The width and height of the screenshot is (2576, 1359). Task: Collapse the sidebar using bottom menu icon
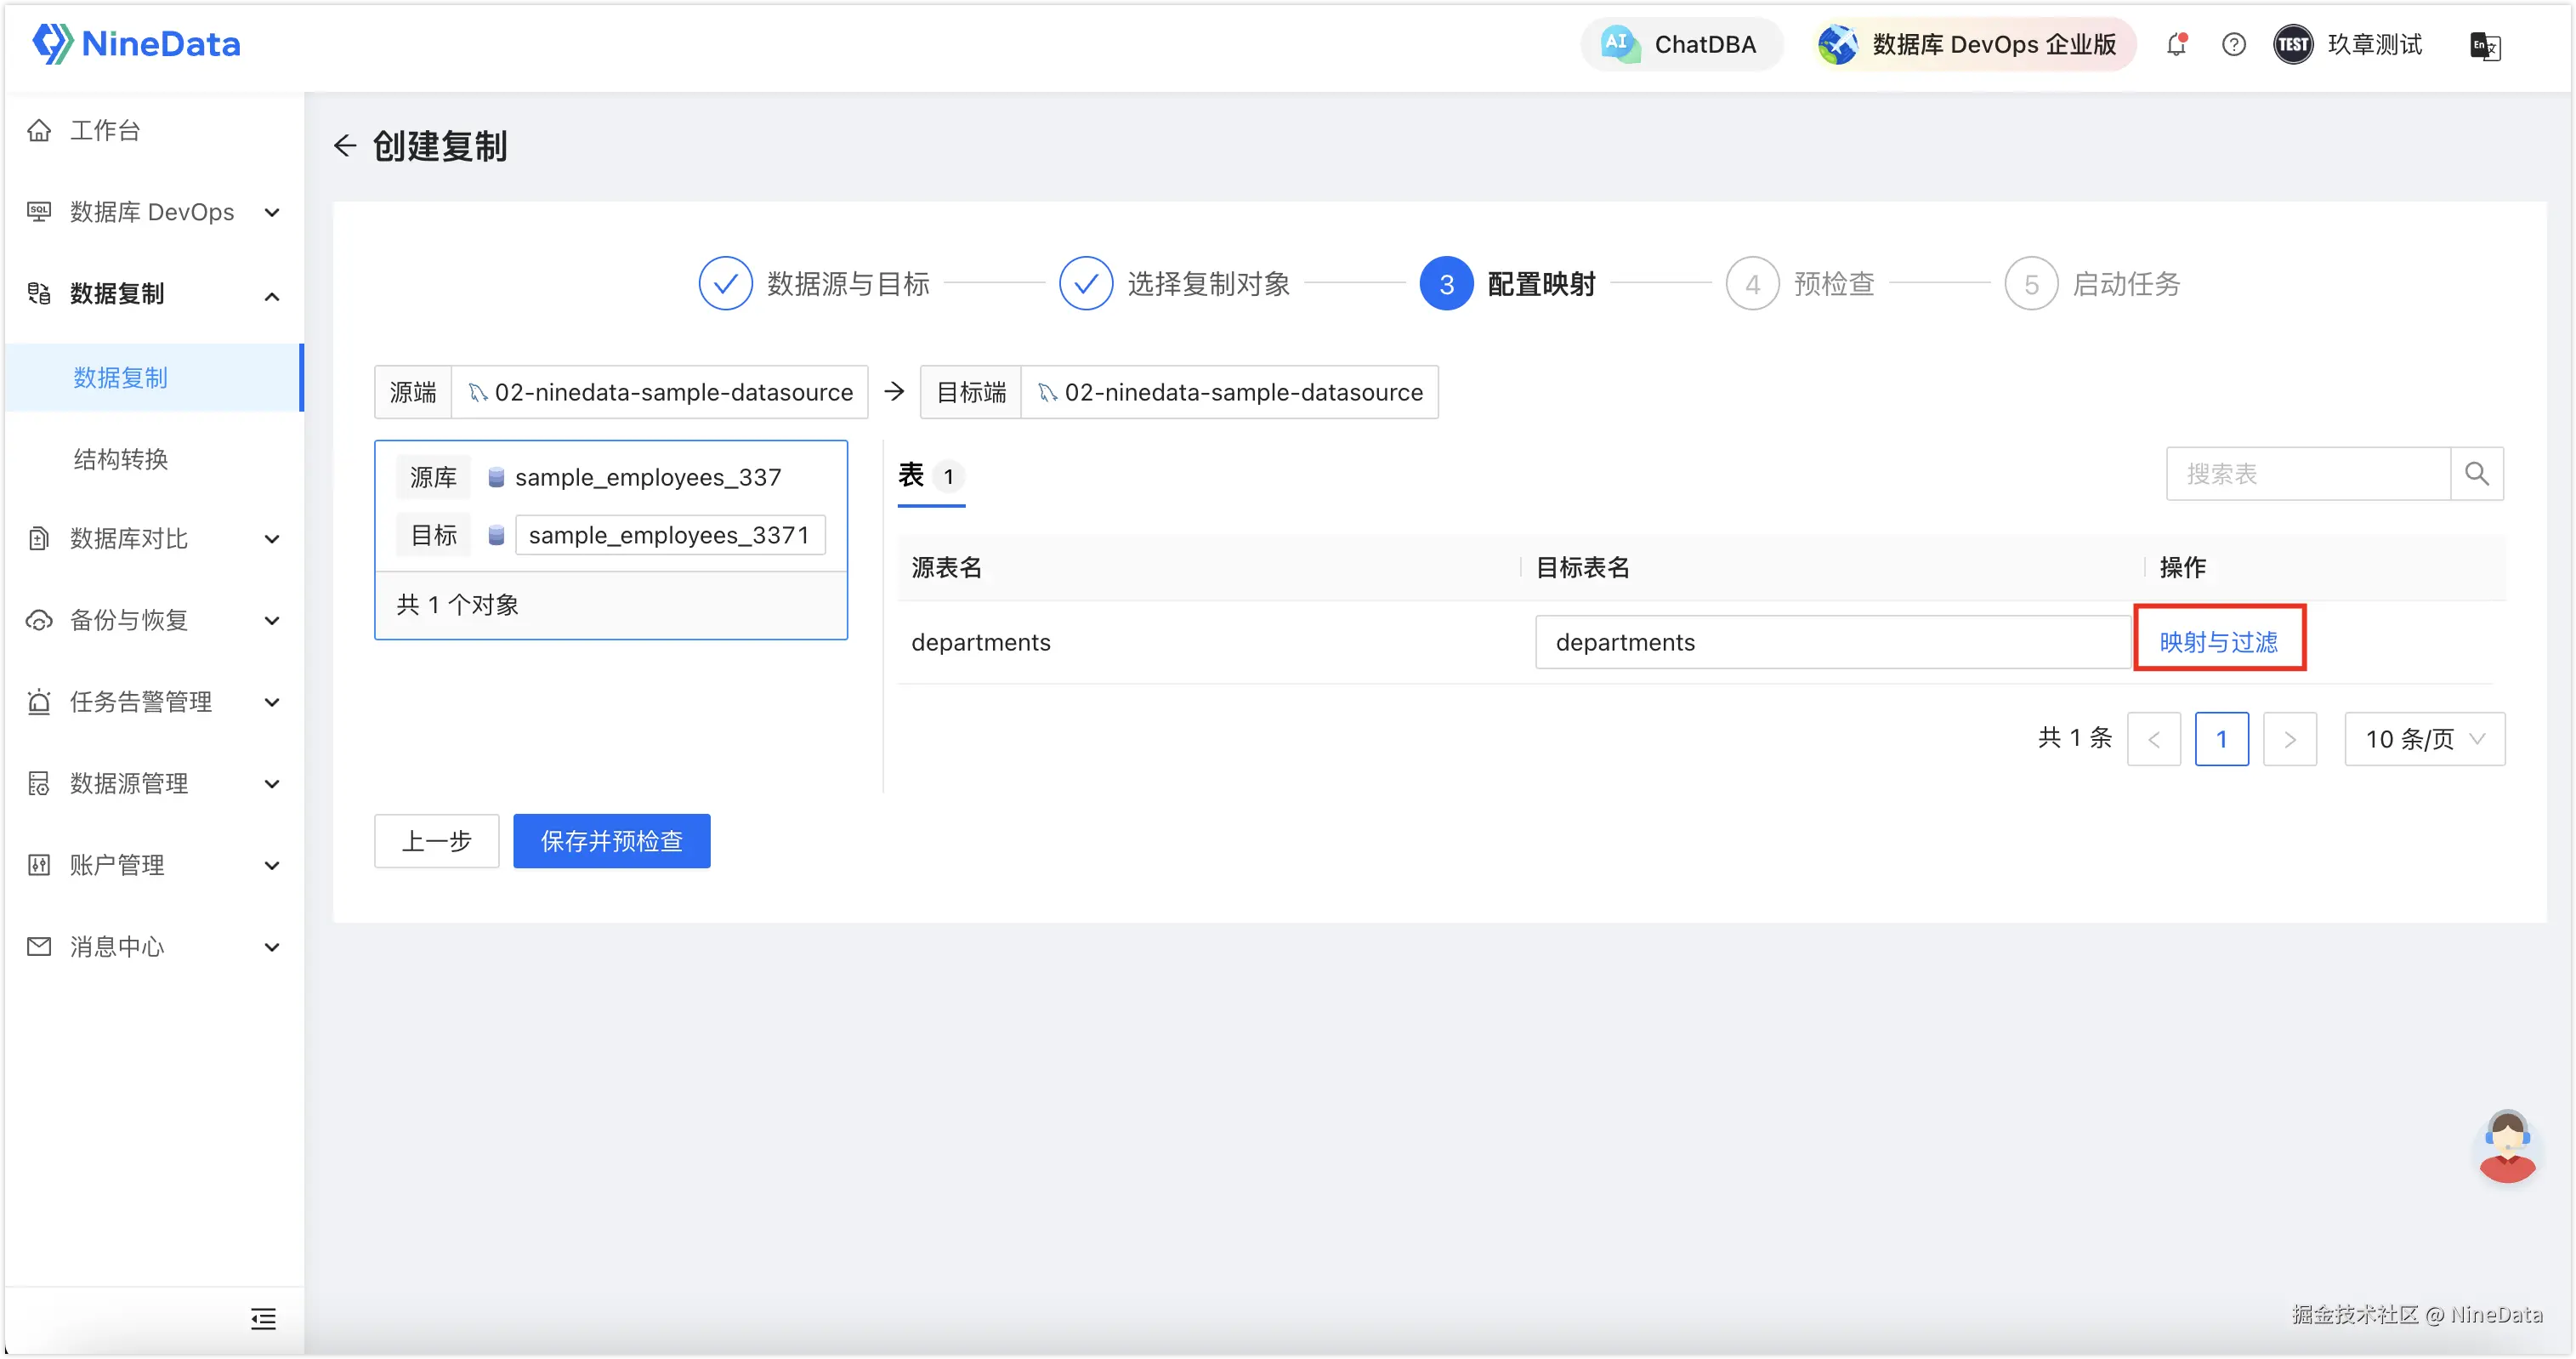pos(263,1319)
